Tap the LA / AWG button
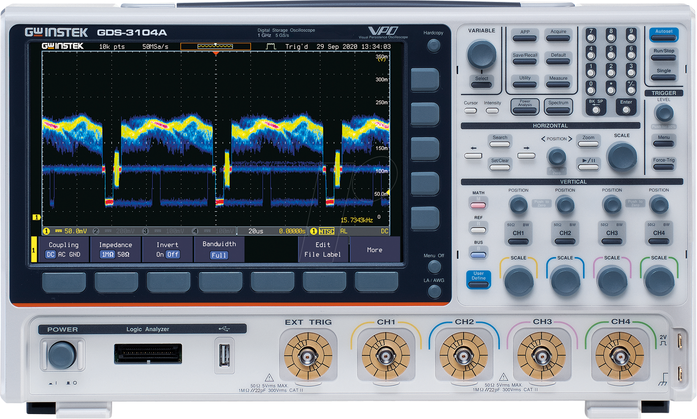The width and height of the screenshot is (697, 419). (x=434, y=292)
